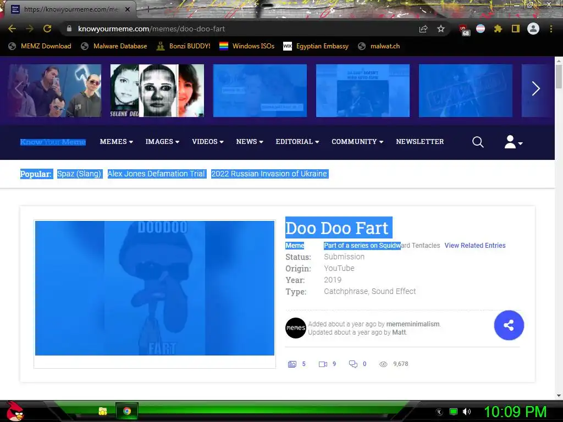This screenshot has width=563, height=422.
Task: Go back using the browser back arrow
Action: pos(12,29)
